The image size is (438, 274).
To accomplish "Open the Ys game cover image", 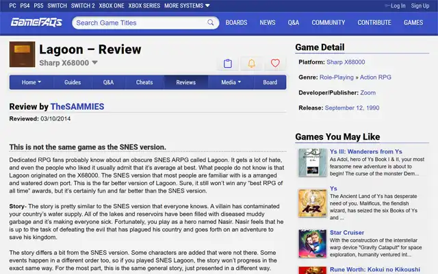I will pos(312,203).
